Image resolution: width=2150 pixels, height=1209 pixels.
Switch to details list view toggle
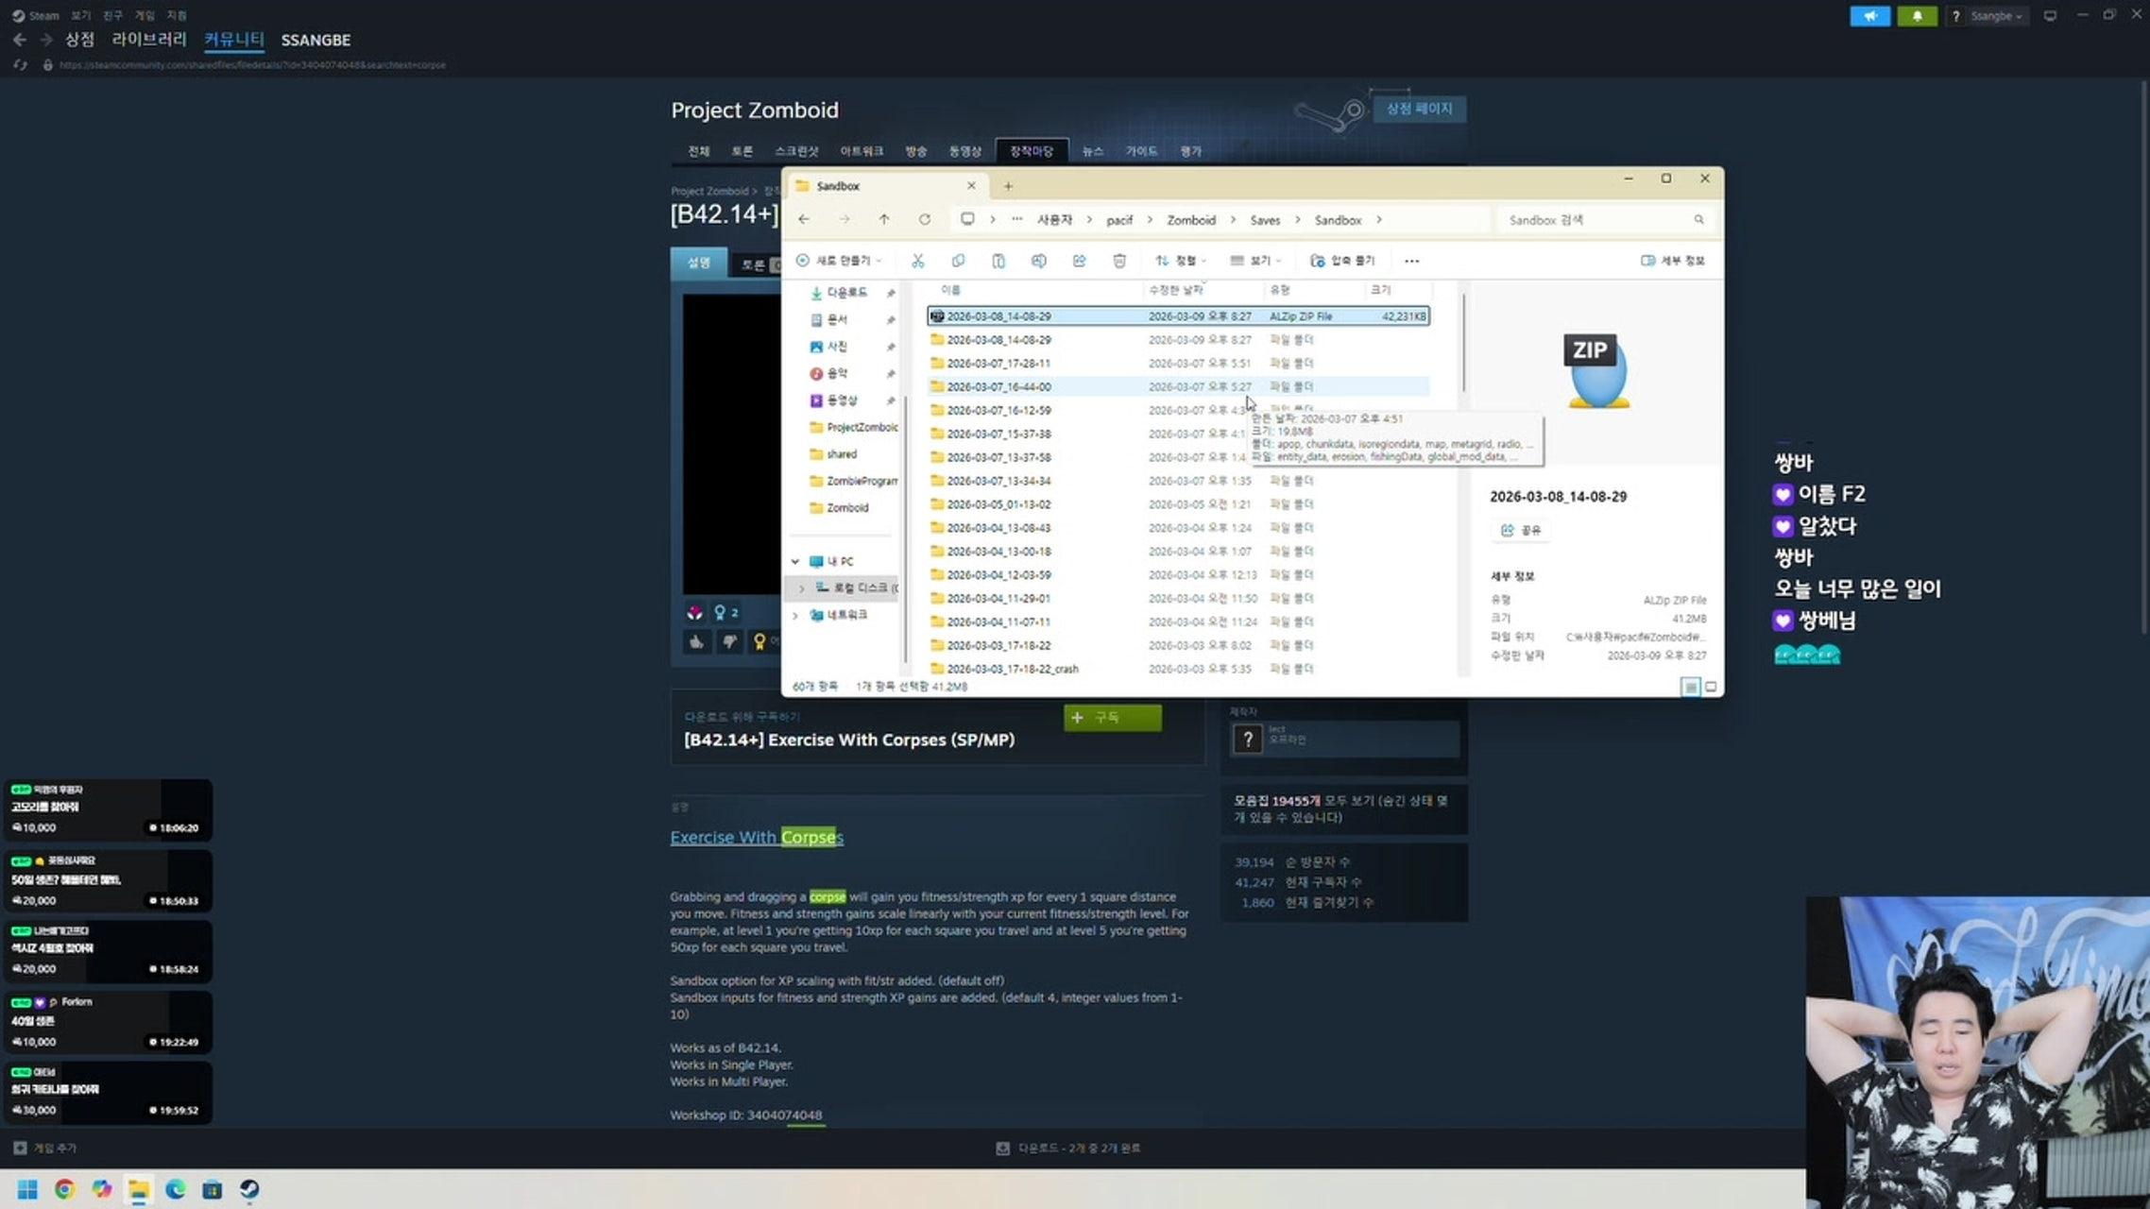pyautogui.click(x=1691, y=687)
